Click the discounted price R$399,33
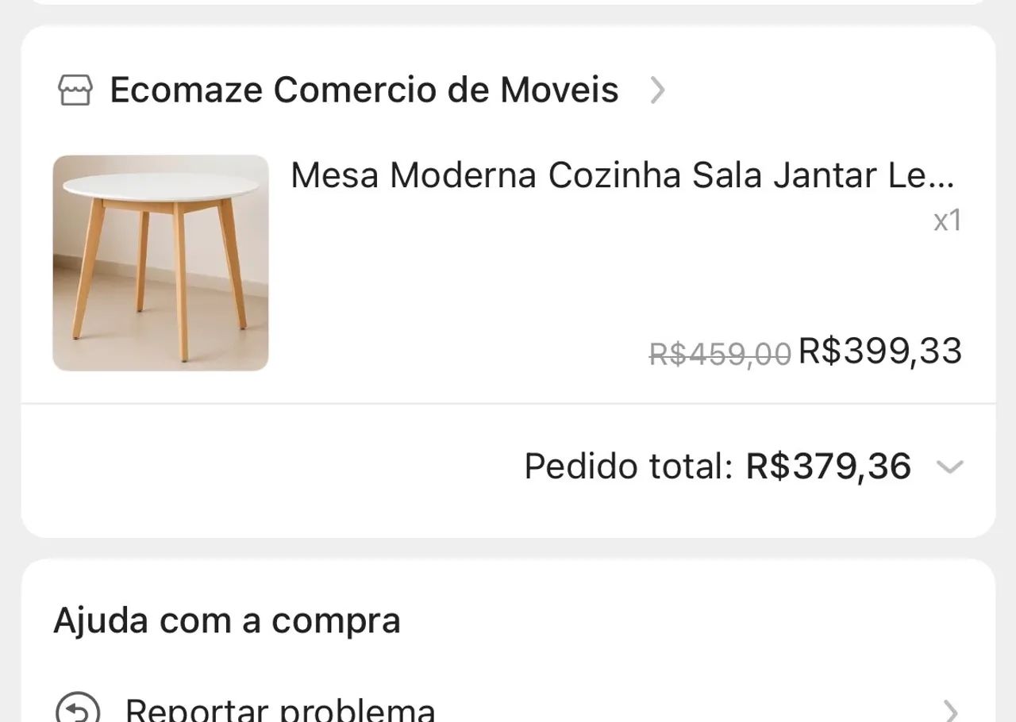This screenshot has height=722, width=1016. pos(880,351)
